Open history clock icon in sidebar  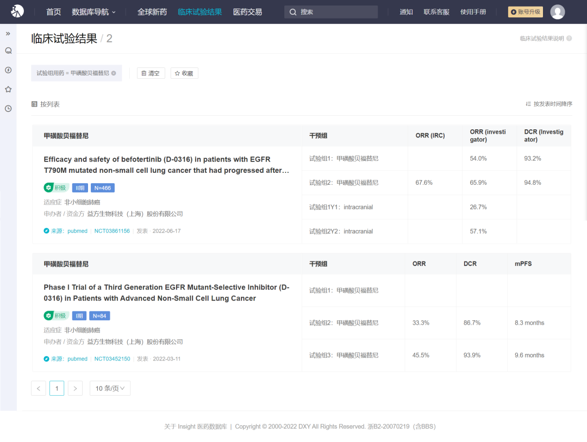(8, 108)
